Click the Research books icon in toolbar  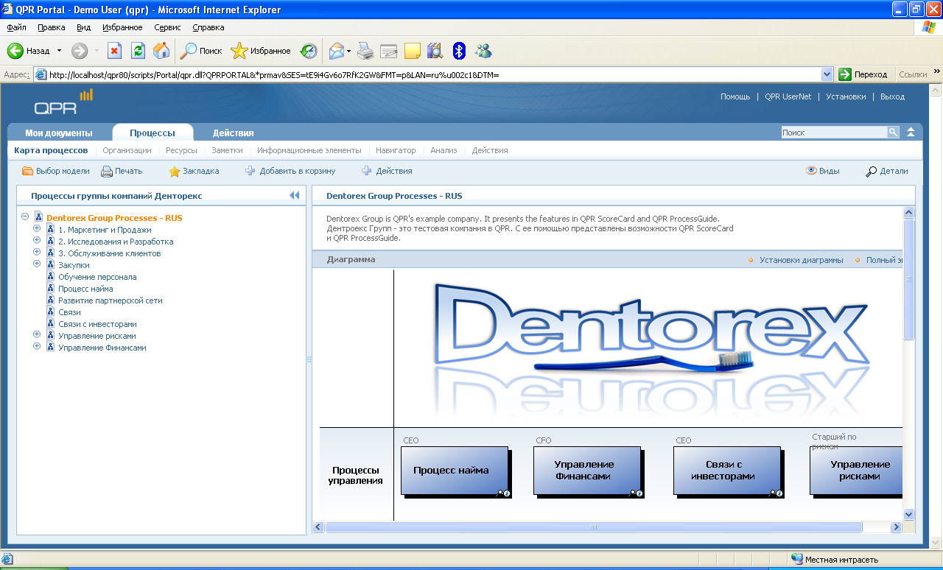coord(435,51)
